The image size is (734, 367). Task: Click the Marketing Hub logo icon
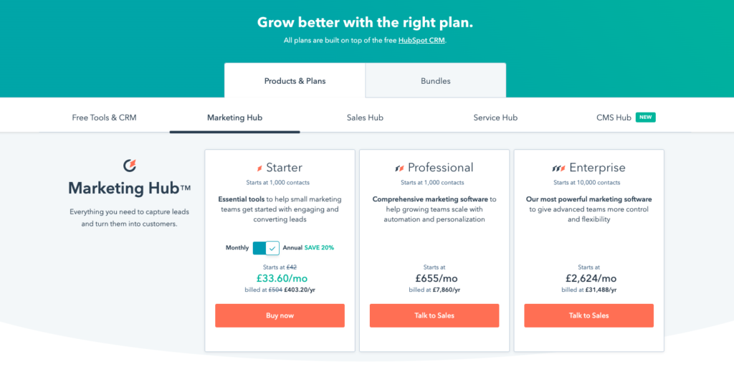click(x=130, y=166)
